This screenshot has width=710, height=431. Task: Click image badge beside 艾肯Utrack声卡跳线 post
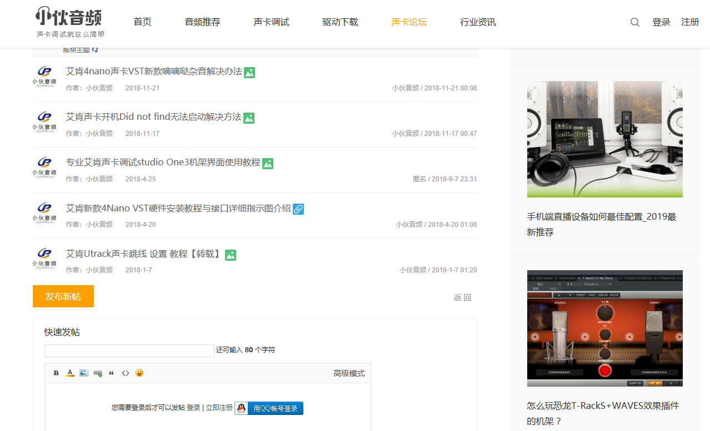(231, 255)
